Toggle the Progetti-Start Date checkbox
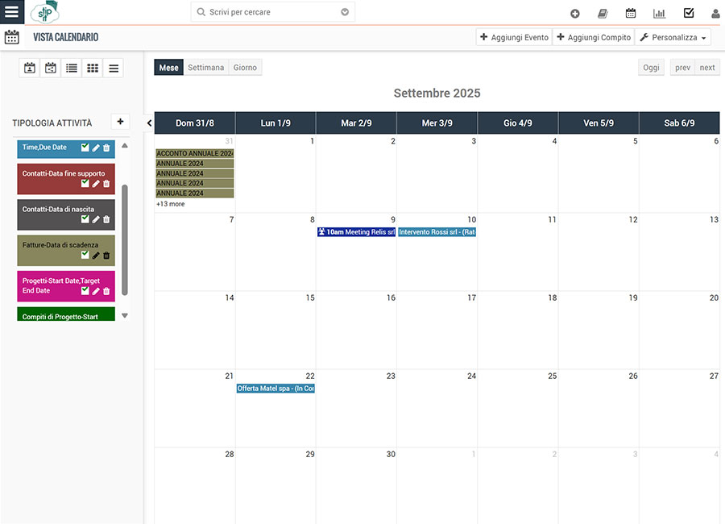Image resolution: width=725 pixels, height=524 pixels. tap(85, 291)
